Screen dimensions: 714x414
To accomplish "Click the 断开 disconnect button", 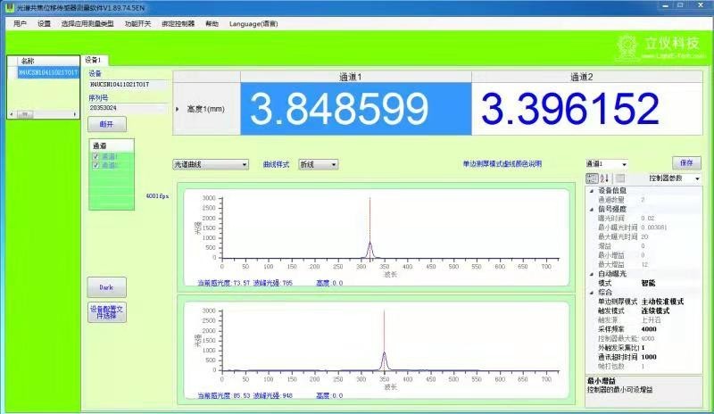I will (106, 125).
